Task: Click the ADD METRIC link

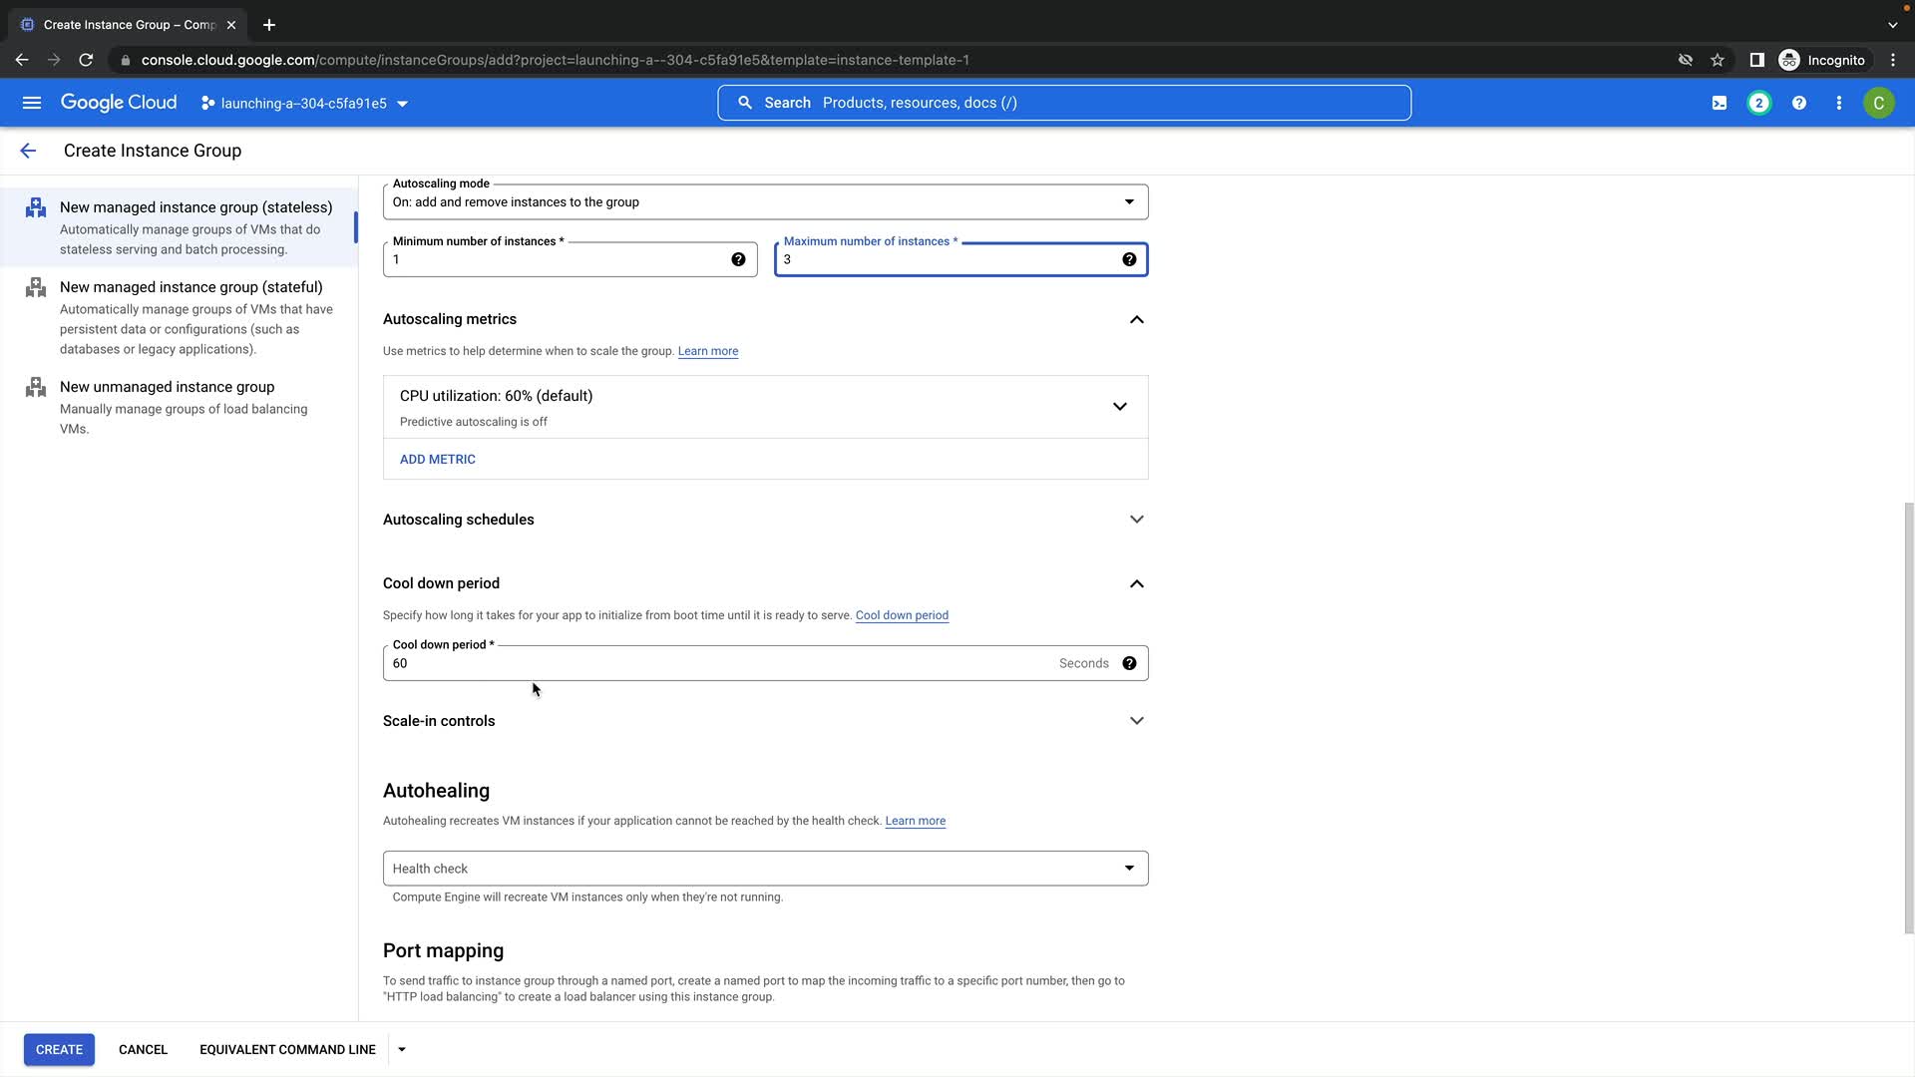Action: coord(437,460)
